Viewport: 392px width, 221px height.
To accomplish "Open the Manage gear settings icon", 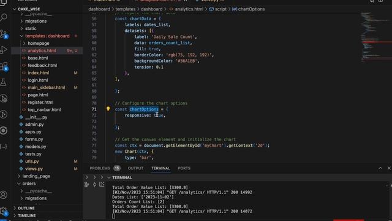I will (4, 211).
